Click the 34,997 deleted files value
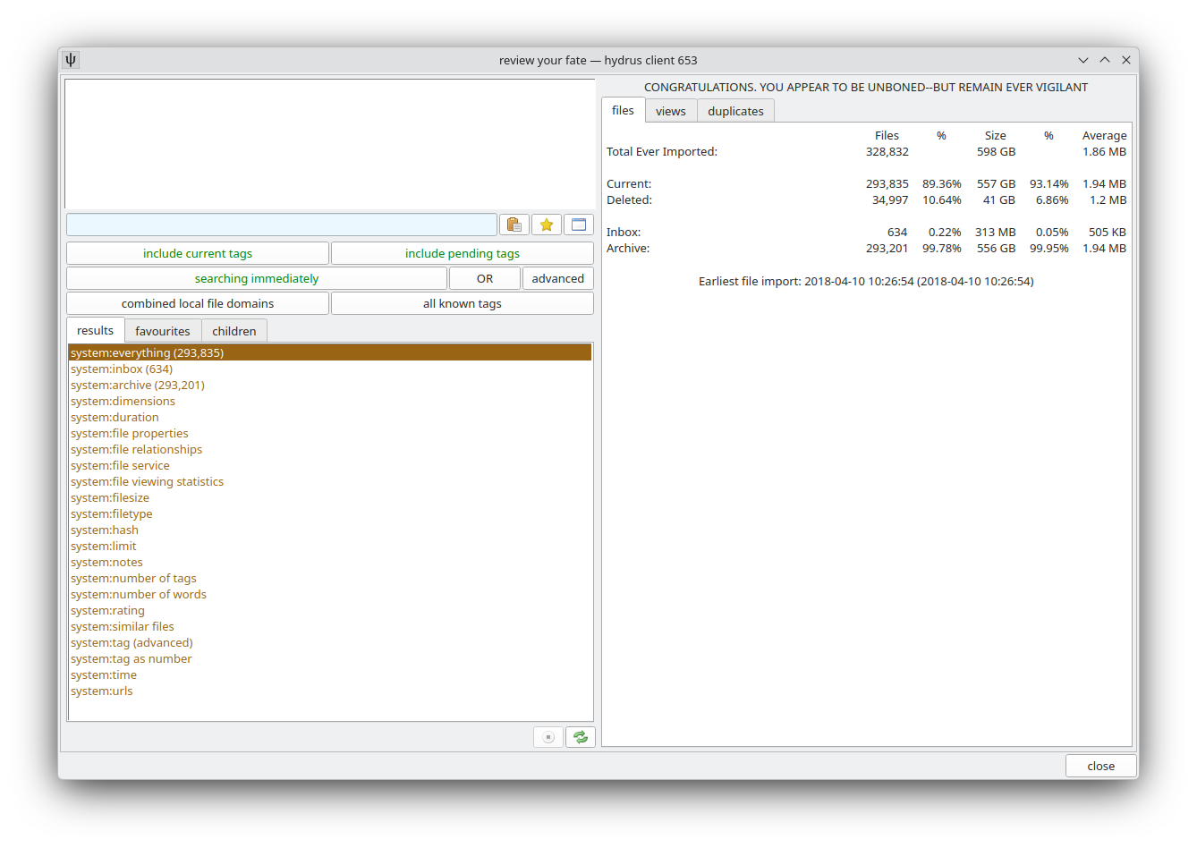 (x=890, y=199)
